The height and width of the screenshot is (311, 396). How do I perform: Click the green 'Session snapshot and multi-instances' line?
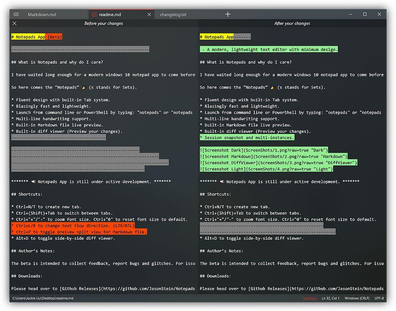pyautogui.click(x=247, y=138)
